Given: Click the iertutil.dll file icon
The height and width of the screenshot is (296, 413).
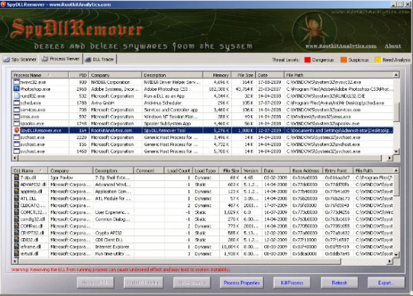Looking at the screenshot, I should click(17, 253).
